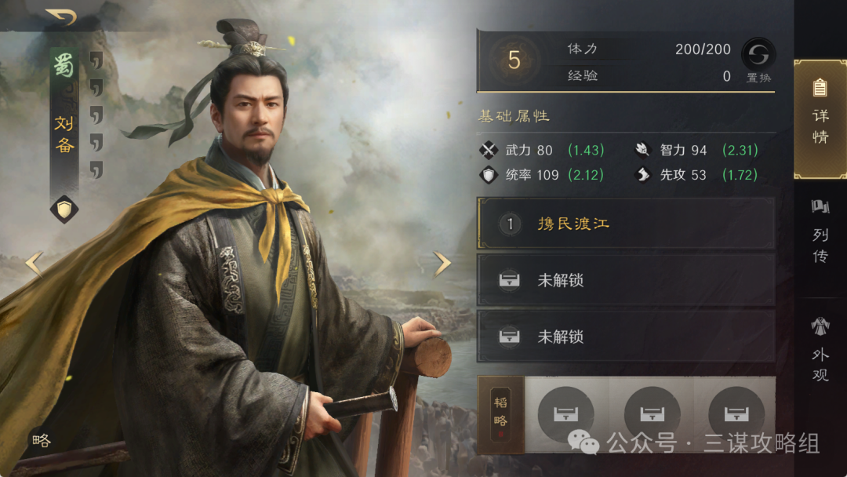847x477 pixels.
Task: Click the back arrow icon at top left
Action: pyautogui.click(x=61, y=17)
